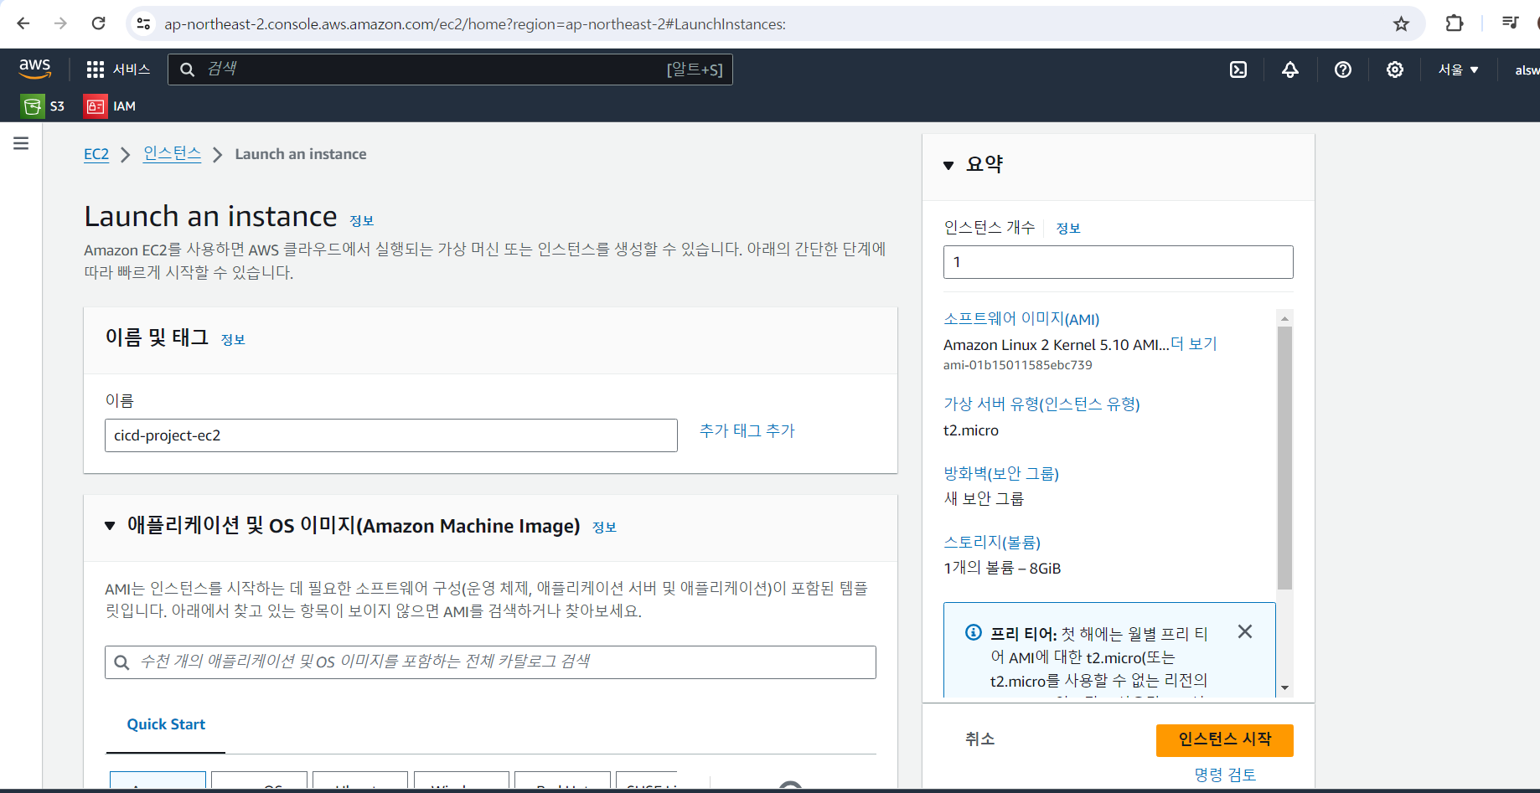Open AWS notifications bell
Screen dimensions: 1540x793
pyautogui.click(x=1290, y=70)
